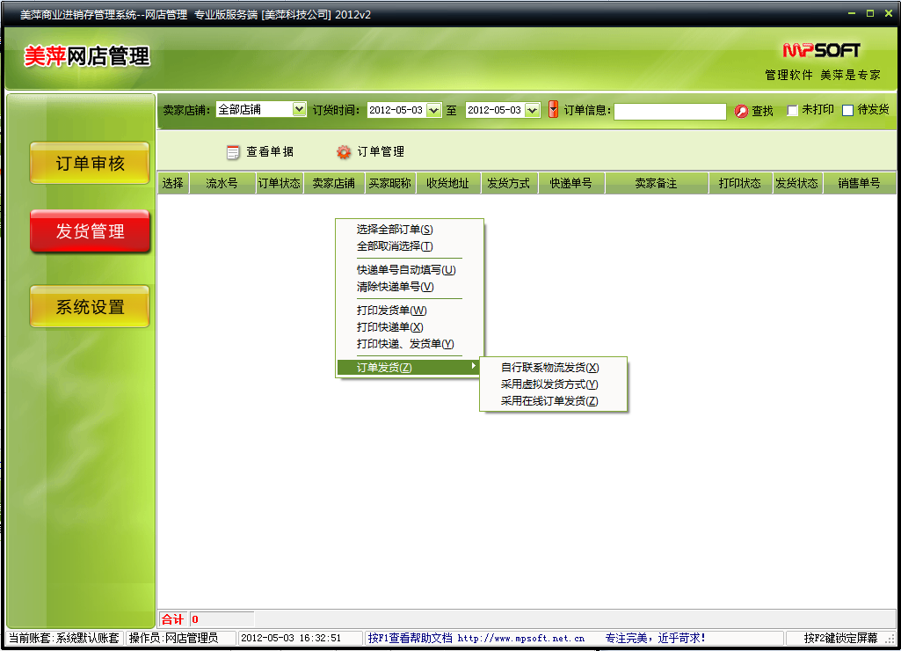Open the 订单审核 sidebar button

(x=90, y=164)
